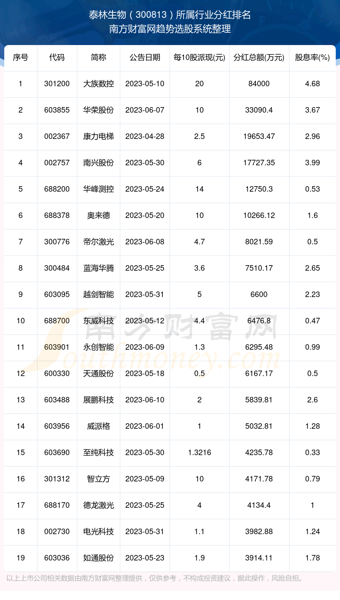Select stock name 天通股份
Image resolution: width=340 pixels, height=600 pixels.
click(99, 374)
